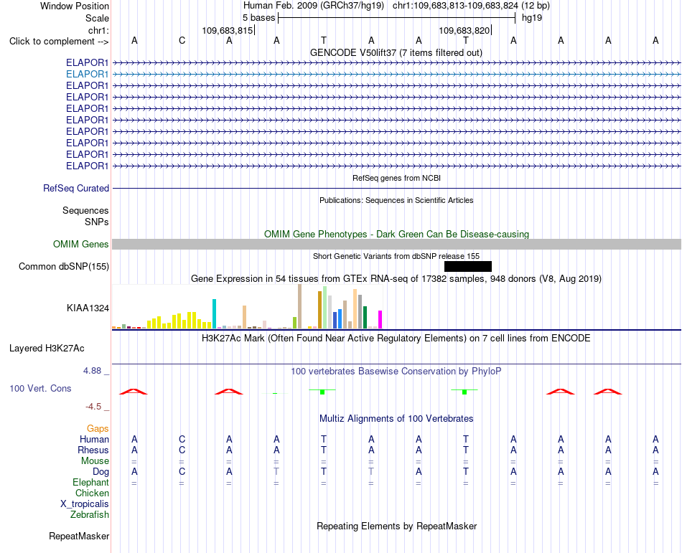The width and height of the screenshot is (682, 553).
Task: Click the 4.88 PhyloP upper value
Action: click(x=92, y=371)
